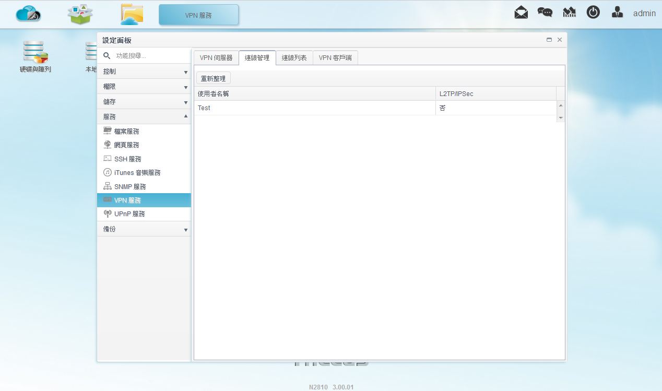The width and height of the screenshot is (662, 391).
Task: Open 檔案服務 settings
Action: [x=144, y=131]
